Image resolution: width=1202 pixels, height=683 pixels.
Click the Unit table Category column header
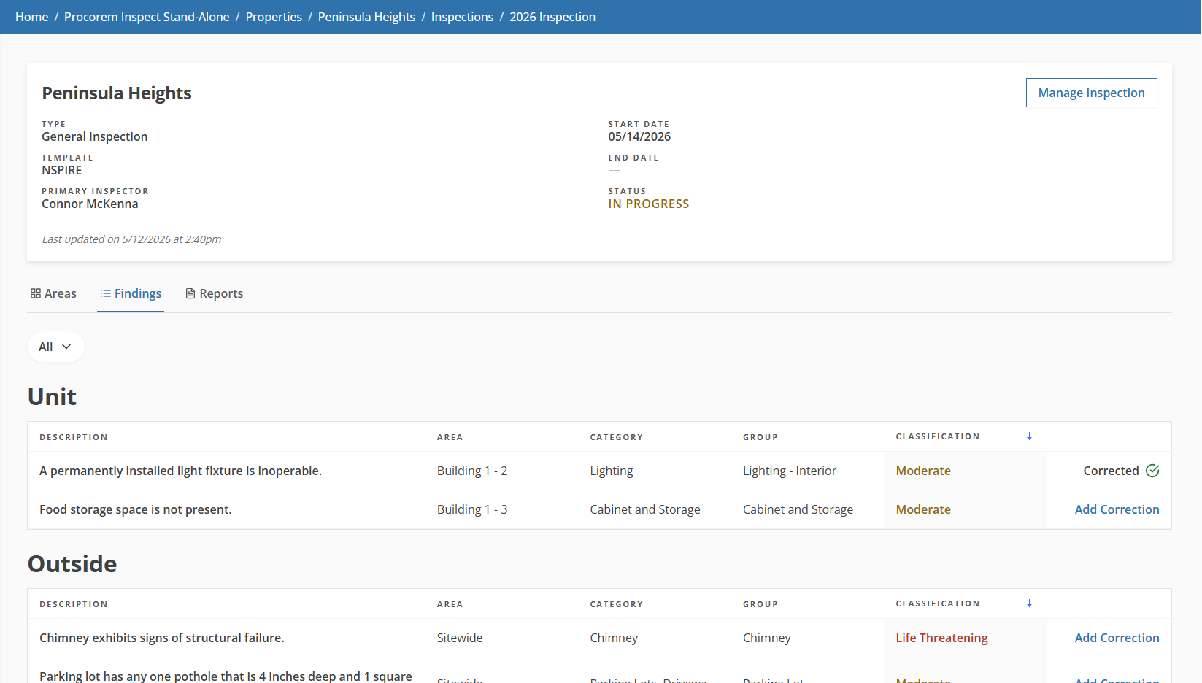point(617,437)
